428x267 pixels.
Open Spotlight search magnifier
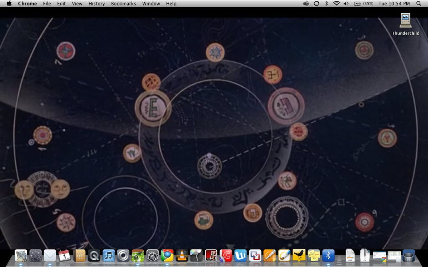[419, 3]
